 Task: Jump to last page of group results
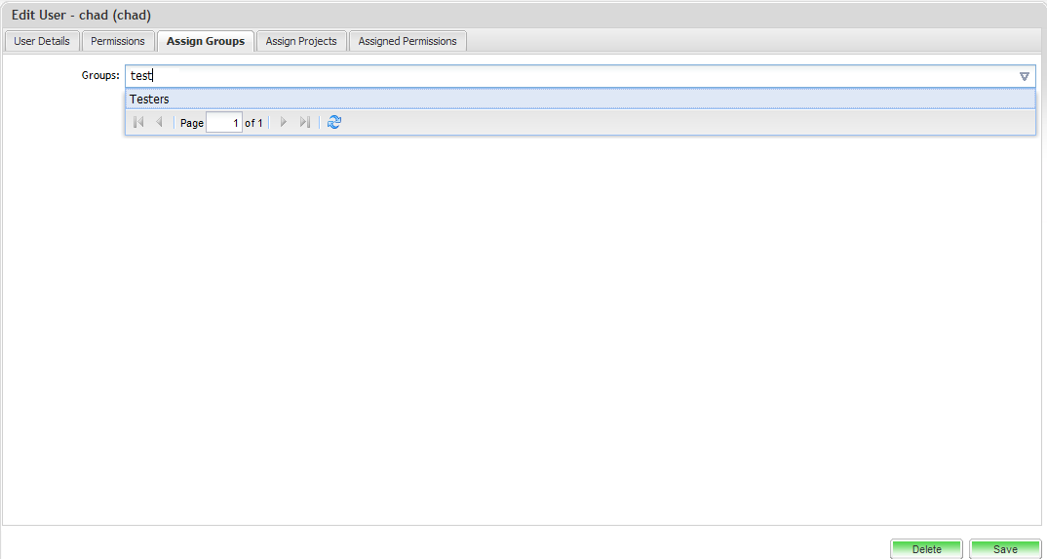click(x=304, y=123)
